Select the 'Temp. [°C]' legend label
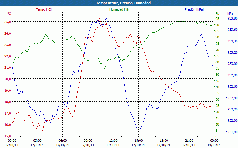The height and width of the screenshot is (148, 238). pyautogui.click(x=44, y=9)
